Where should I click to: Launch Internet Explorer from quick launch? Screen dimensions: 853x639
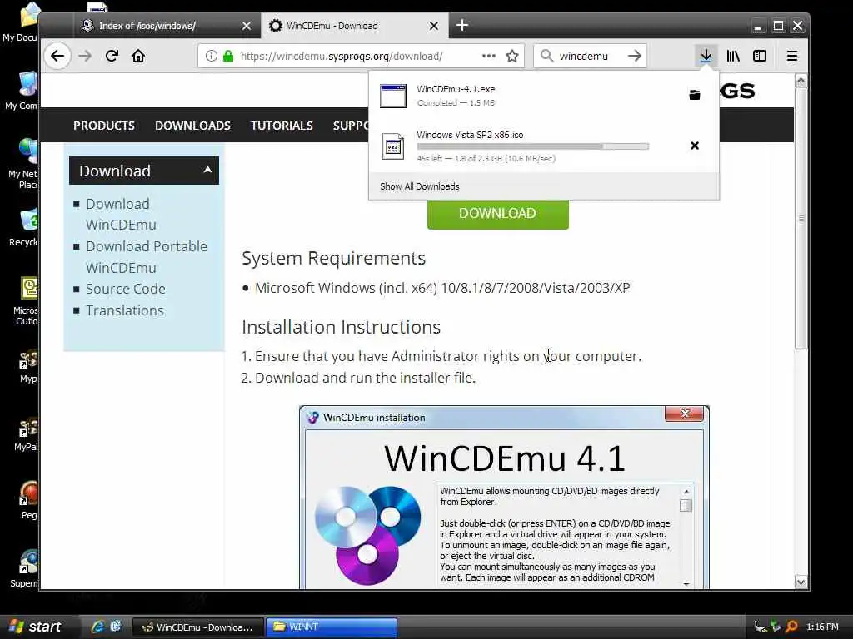click(97, 627)
